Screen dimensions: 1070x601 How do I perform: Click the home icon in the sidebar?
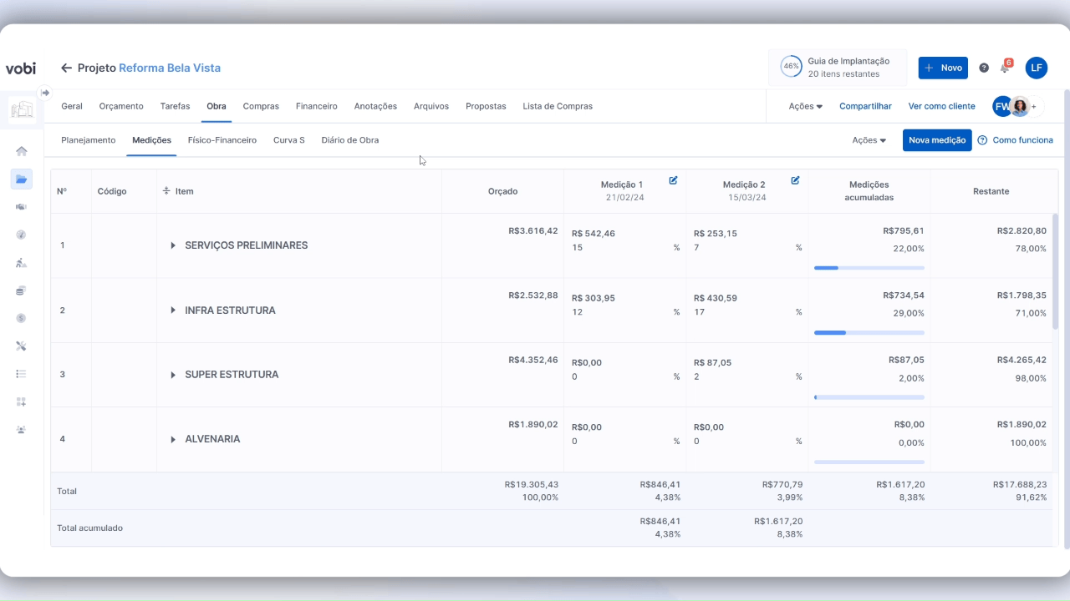click(22, 151)
